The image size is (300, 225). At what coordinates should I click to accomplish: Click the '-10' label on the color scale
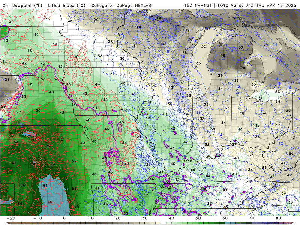(x=37, y=218)
